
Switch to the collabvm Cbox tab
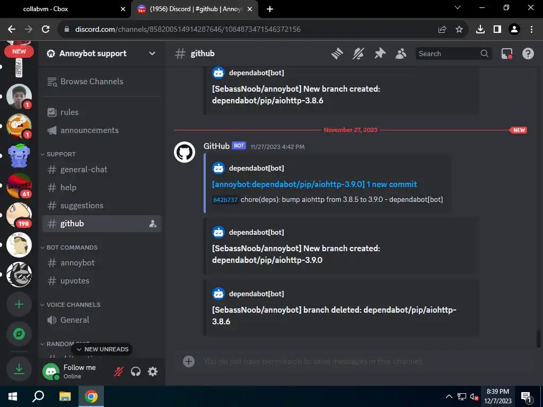pyautogui.click(x=66, y=9)
